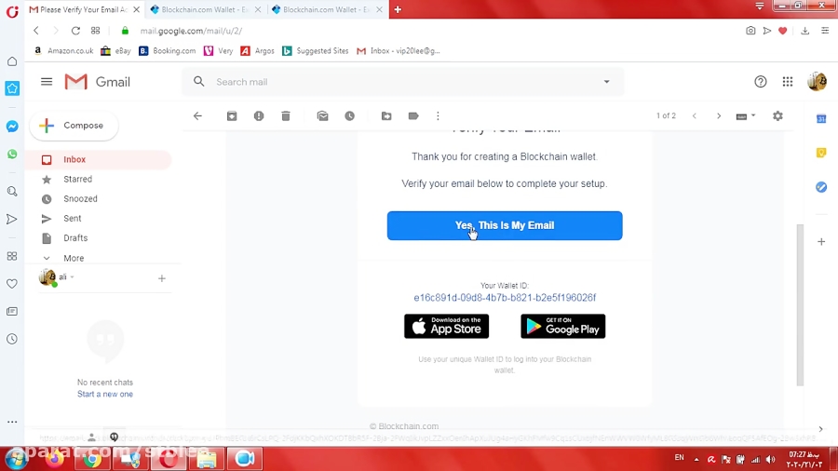
Task: Open Amazon.co.uk bookmark
Action: coord(64,51)
